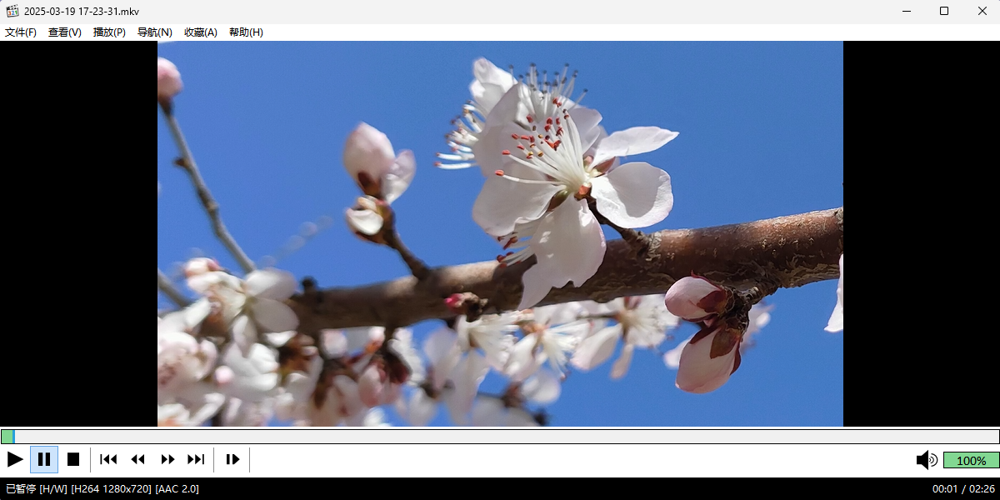Click the rewind (decrease speed) icon

[138, 459]
